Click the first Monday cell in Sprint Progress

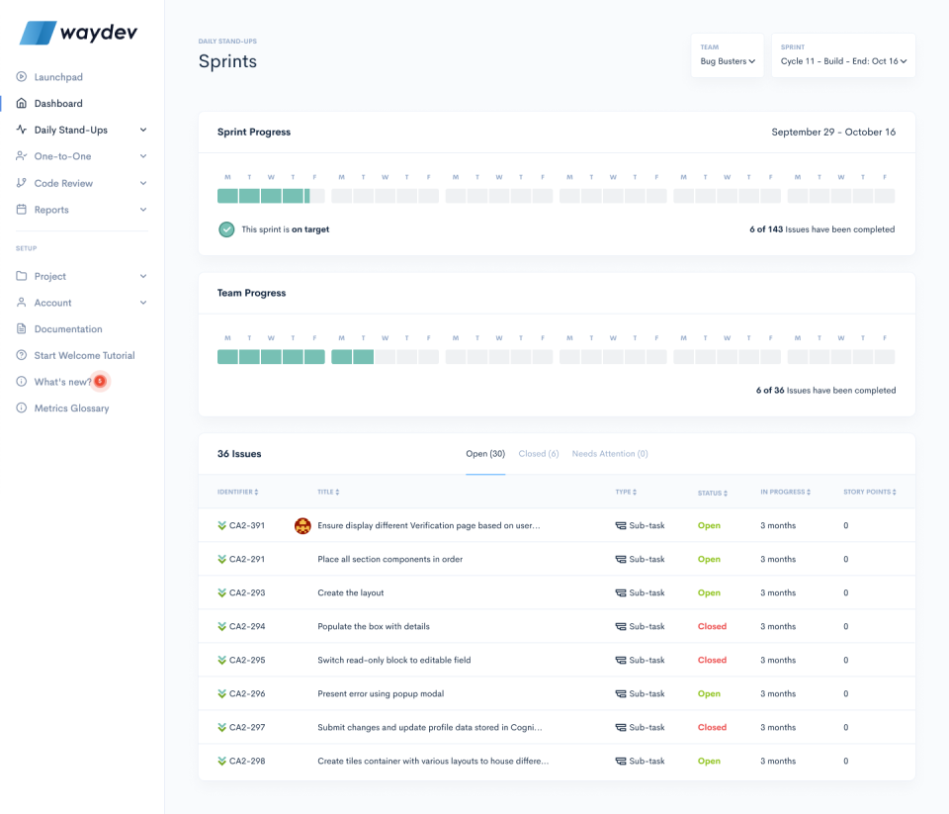(227, 196)
